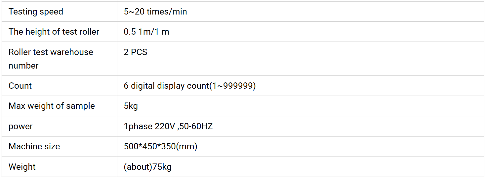Click the "Weight" row label
486x178 pixels.
click(22, 167)
